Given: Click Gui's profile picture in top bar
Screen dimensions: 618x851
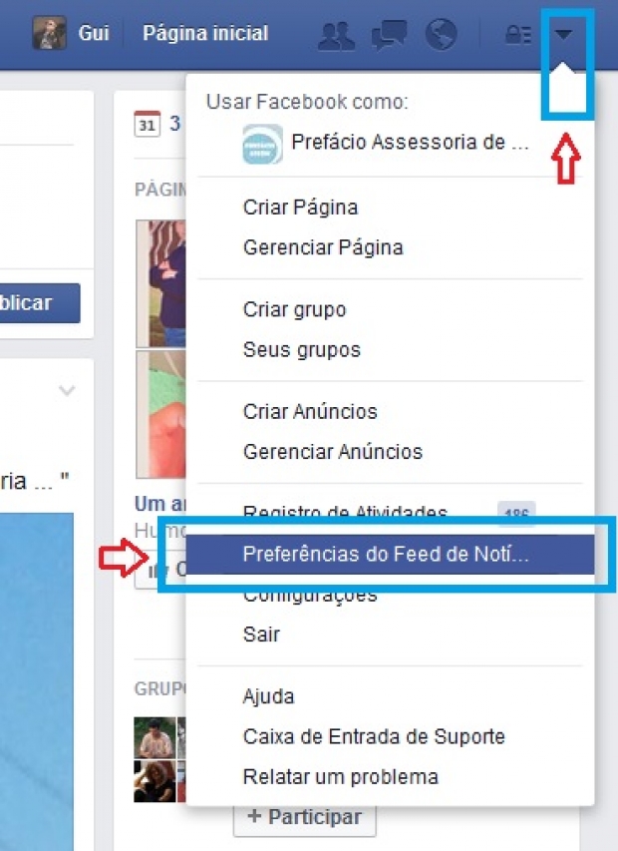Looking at the screenshot, I should point(49,33).
